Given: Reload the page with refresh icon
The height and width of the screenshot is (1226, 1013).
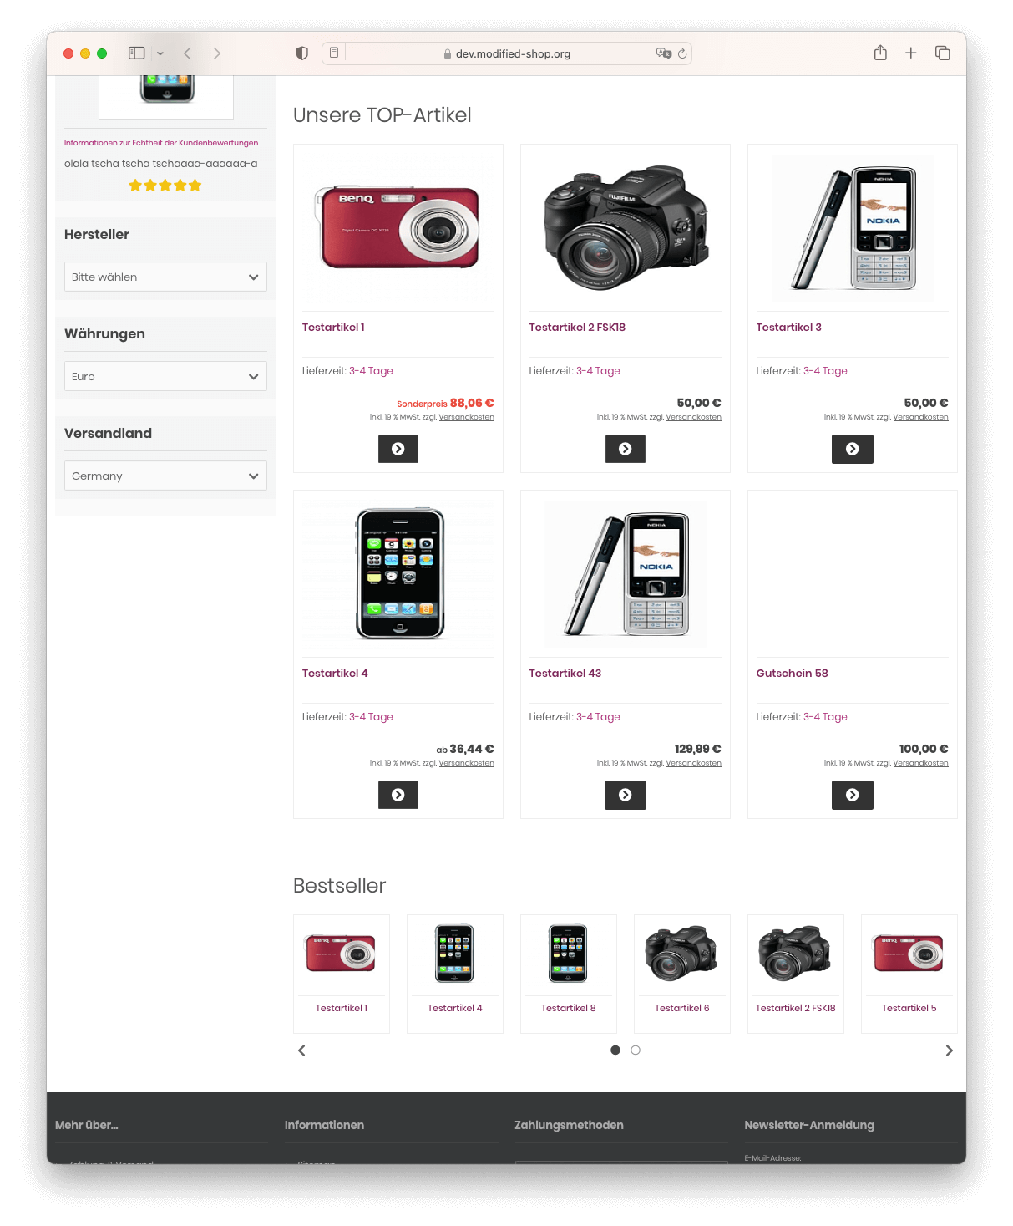Looking at the screenshot, I should point(682,53).
